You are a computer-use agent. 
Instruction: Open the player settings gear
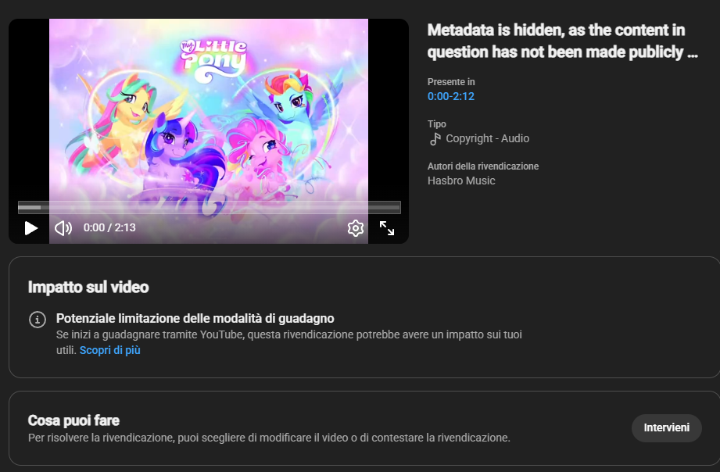(x=356, y=227)
